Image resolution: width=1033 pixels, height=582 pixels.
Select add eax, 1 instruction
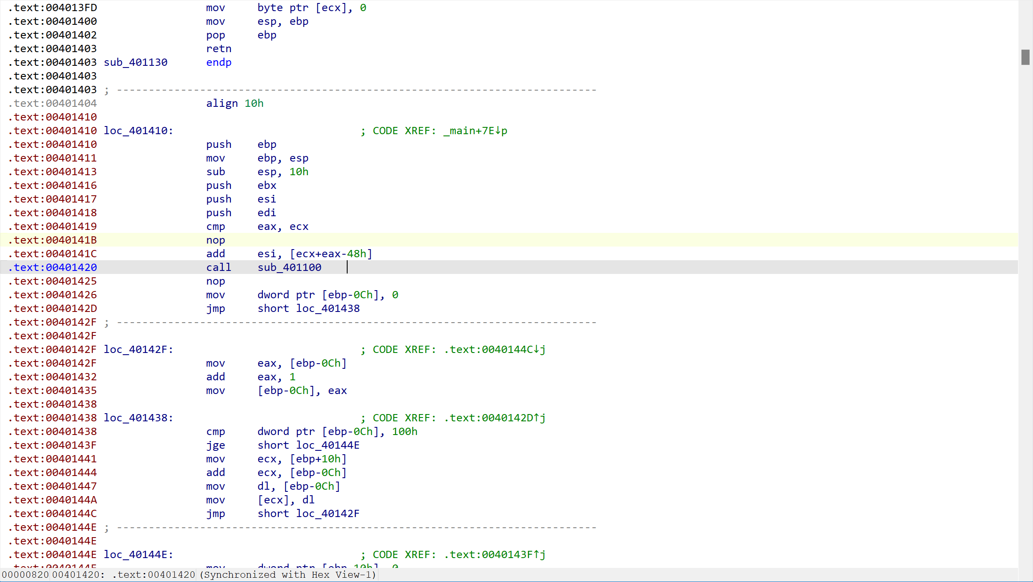[251, 377]
